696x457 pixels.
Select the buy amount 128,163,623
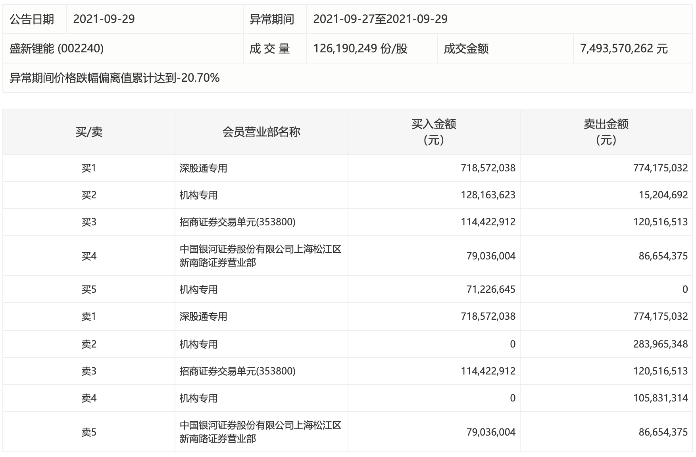coord(488,195)
